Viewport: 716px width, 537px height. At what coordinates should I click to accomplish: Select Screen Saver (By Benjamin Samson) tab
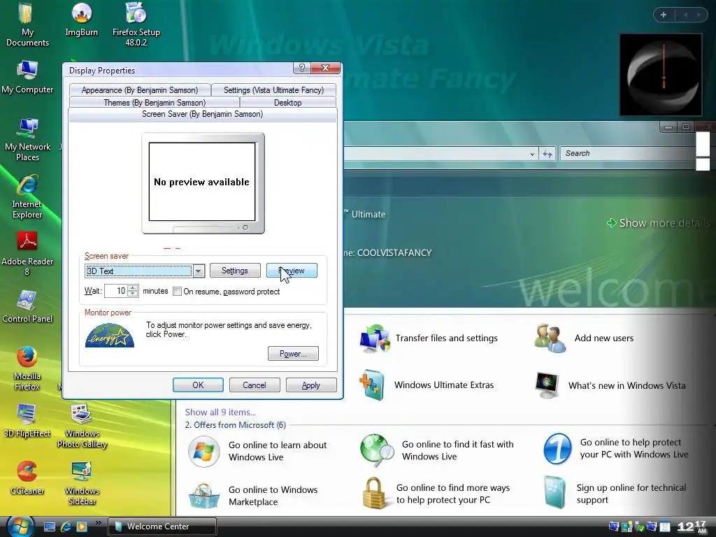(x=202, y=114)
